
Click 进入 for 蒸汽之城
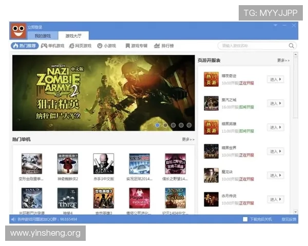click(x=276, y=104)
